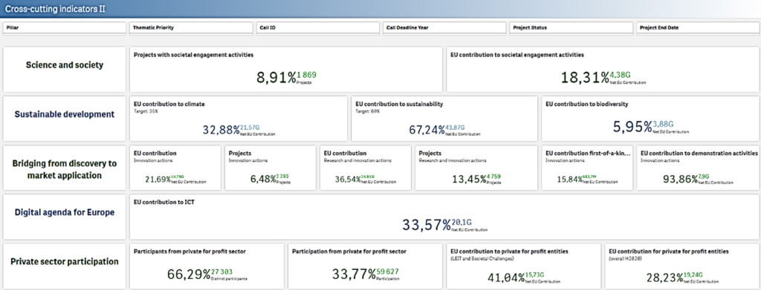761x290 pixels.
Task: Click the 18,31% societal engagement contribution value
Action: (585, 78)
